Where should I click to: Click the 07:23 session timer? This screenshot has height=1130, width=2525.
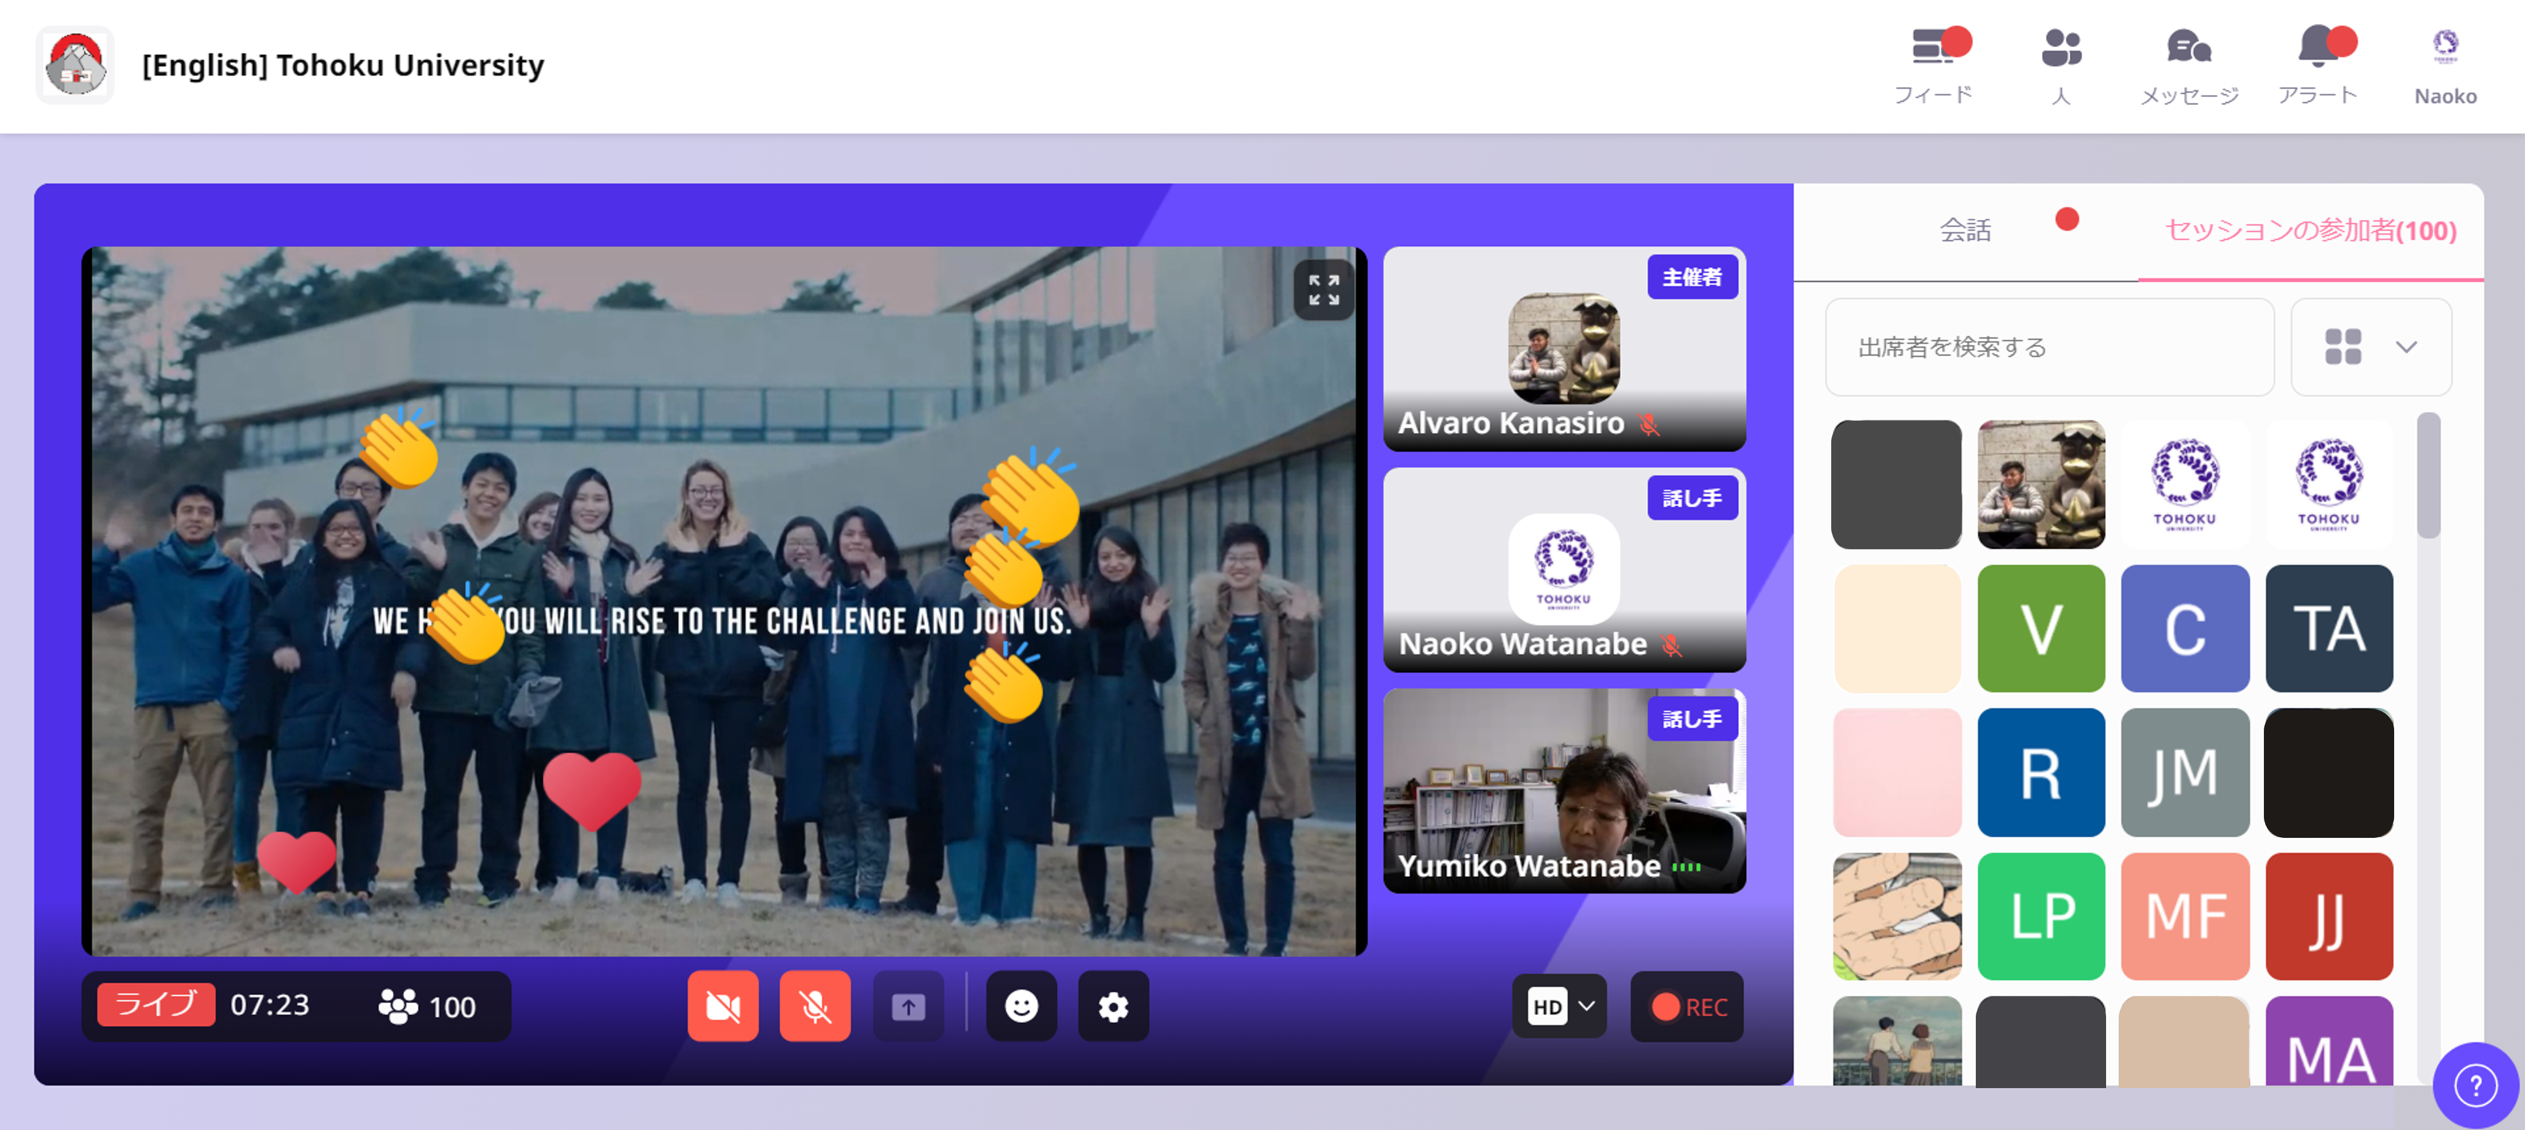pos(270,1005)
